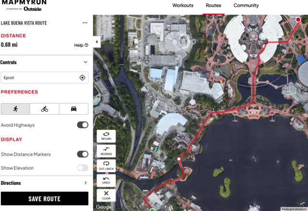Use the locate-me crosshair icon
The width and height of the screenshot is (308, 211).
tap(82, 78)
